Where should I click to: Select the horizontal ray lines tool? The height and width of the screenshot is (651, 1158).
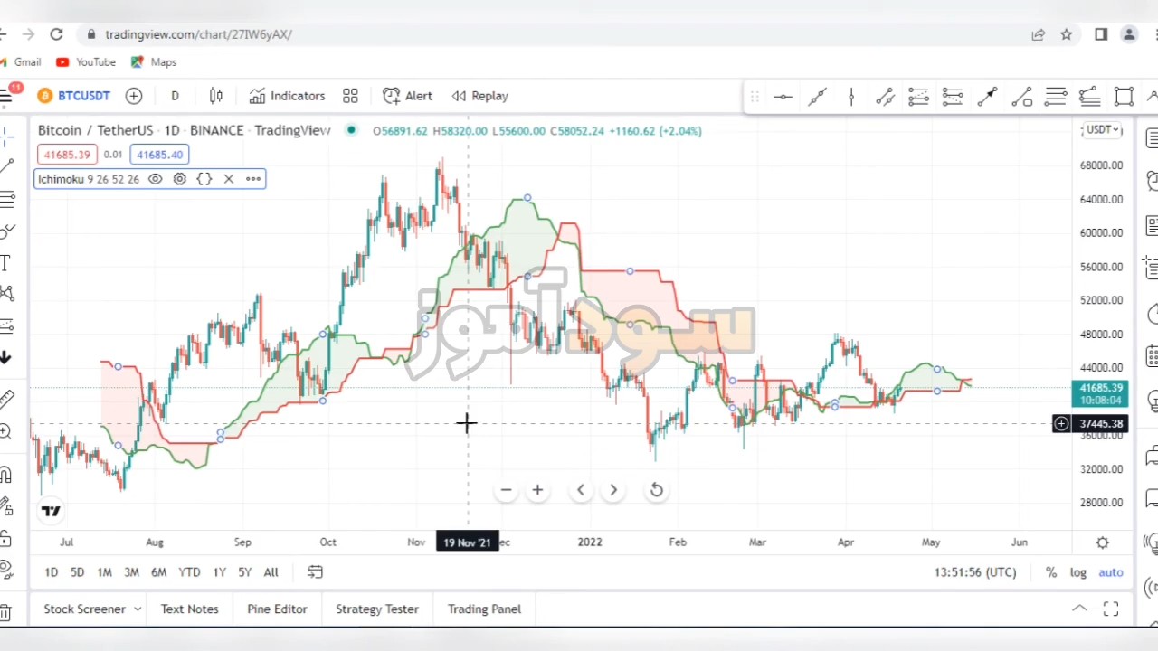click(x=1056, y=96)
